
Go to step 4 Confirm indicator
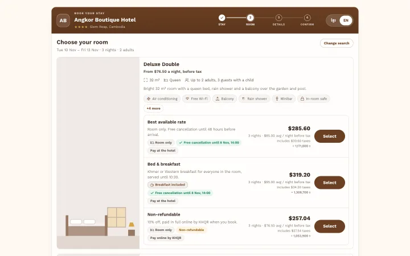[307, 18]
